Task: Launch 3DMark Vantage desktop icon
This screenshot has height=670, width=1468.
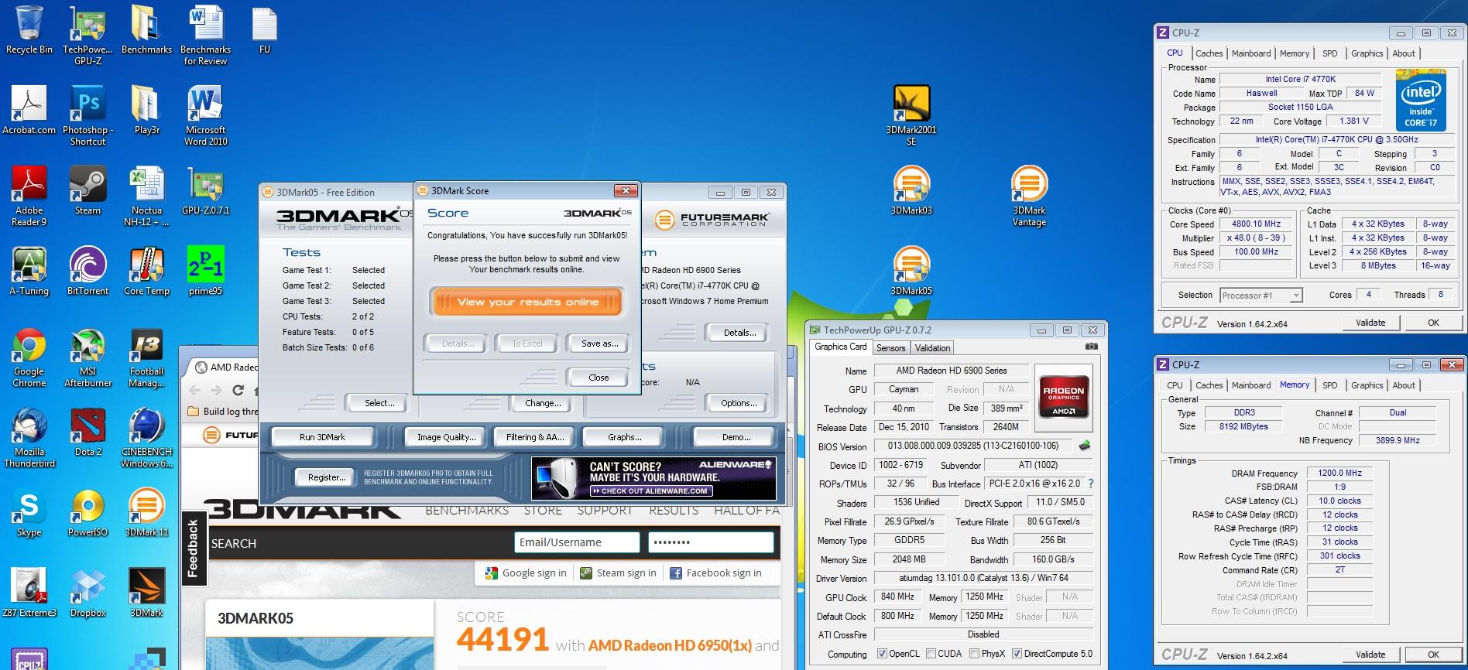Action: (1029, 196)
